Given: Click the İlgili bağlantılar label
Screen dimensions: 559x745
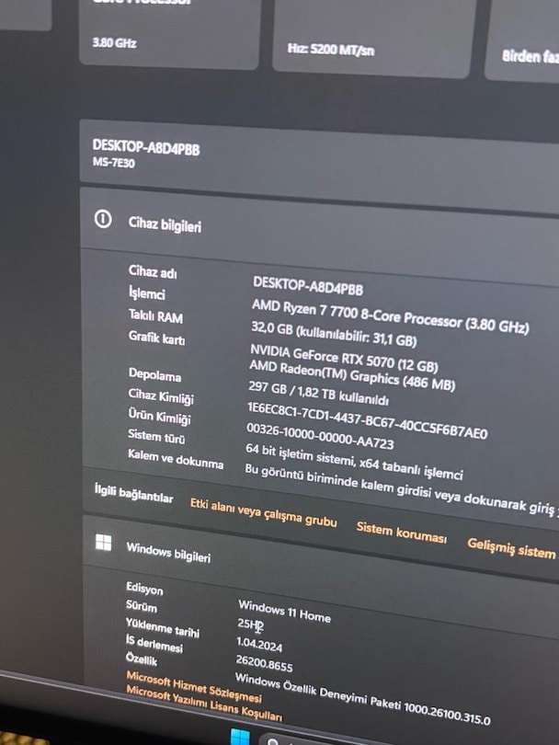Looking at the screenshot, I should (133, 493).
